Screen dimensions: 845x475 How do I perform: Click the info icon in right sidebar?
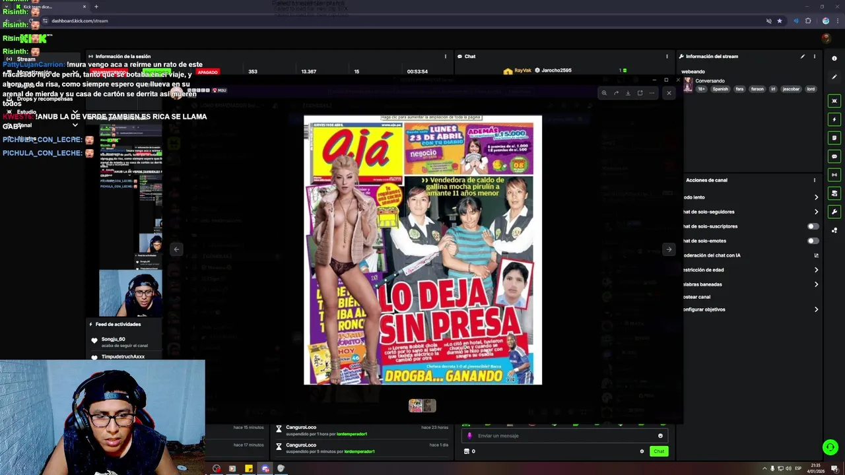click(834, 59)
